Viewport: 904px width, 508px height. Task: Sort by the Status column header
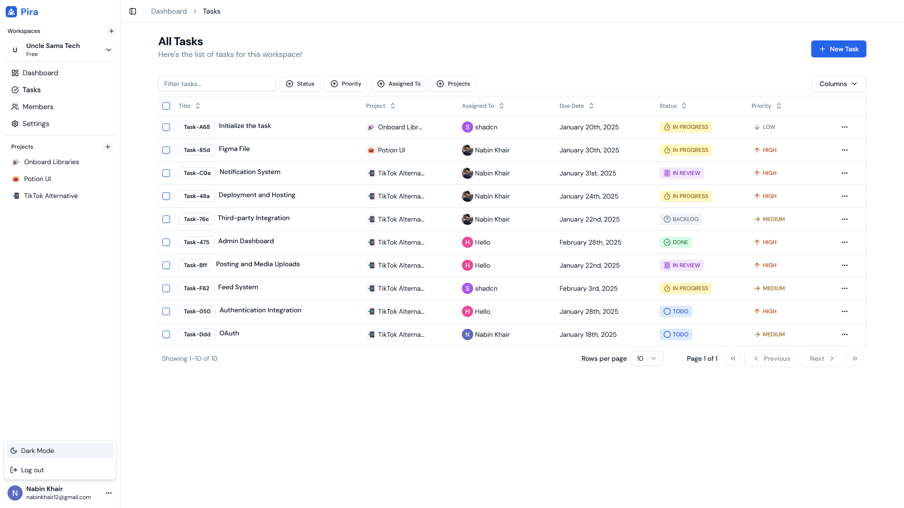(673, 106)
